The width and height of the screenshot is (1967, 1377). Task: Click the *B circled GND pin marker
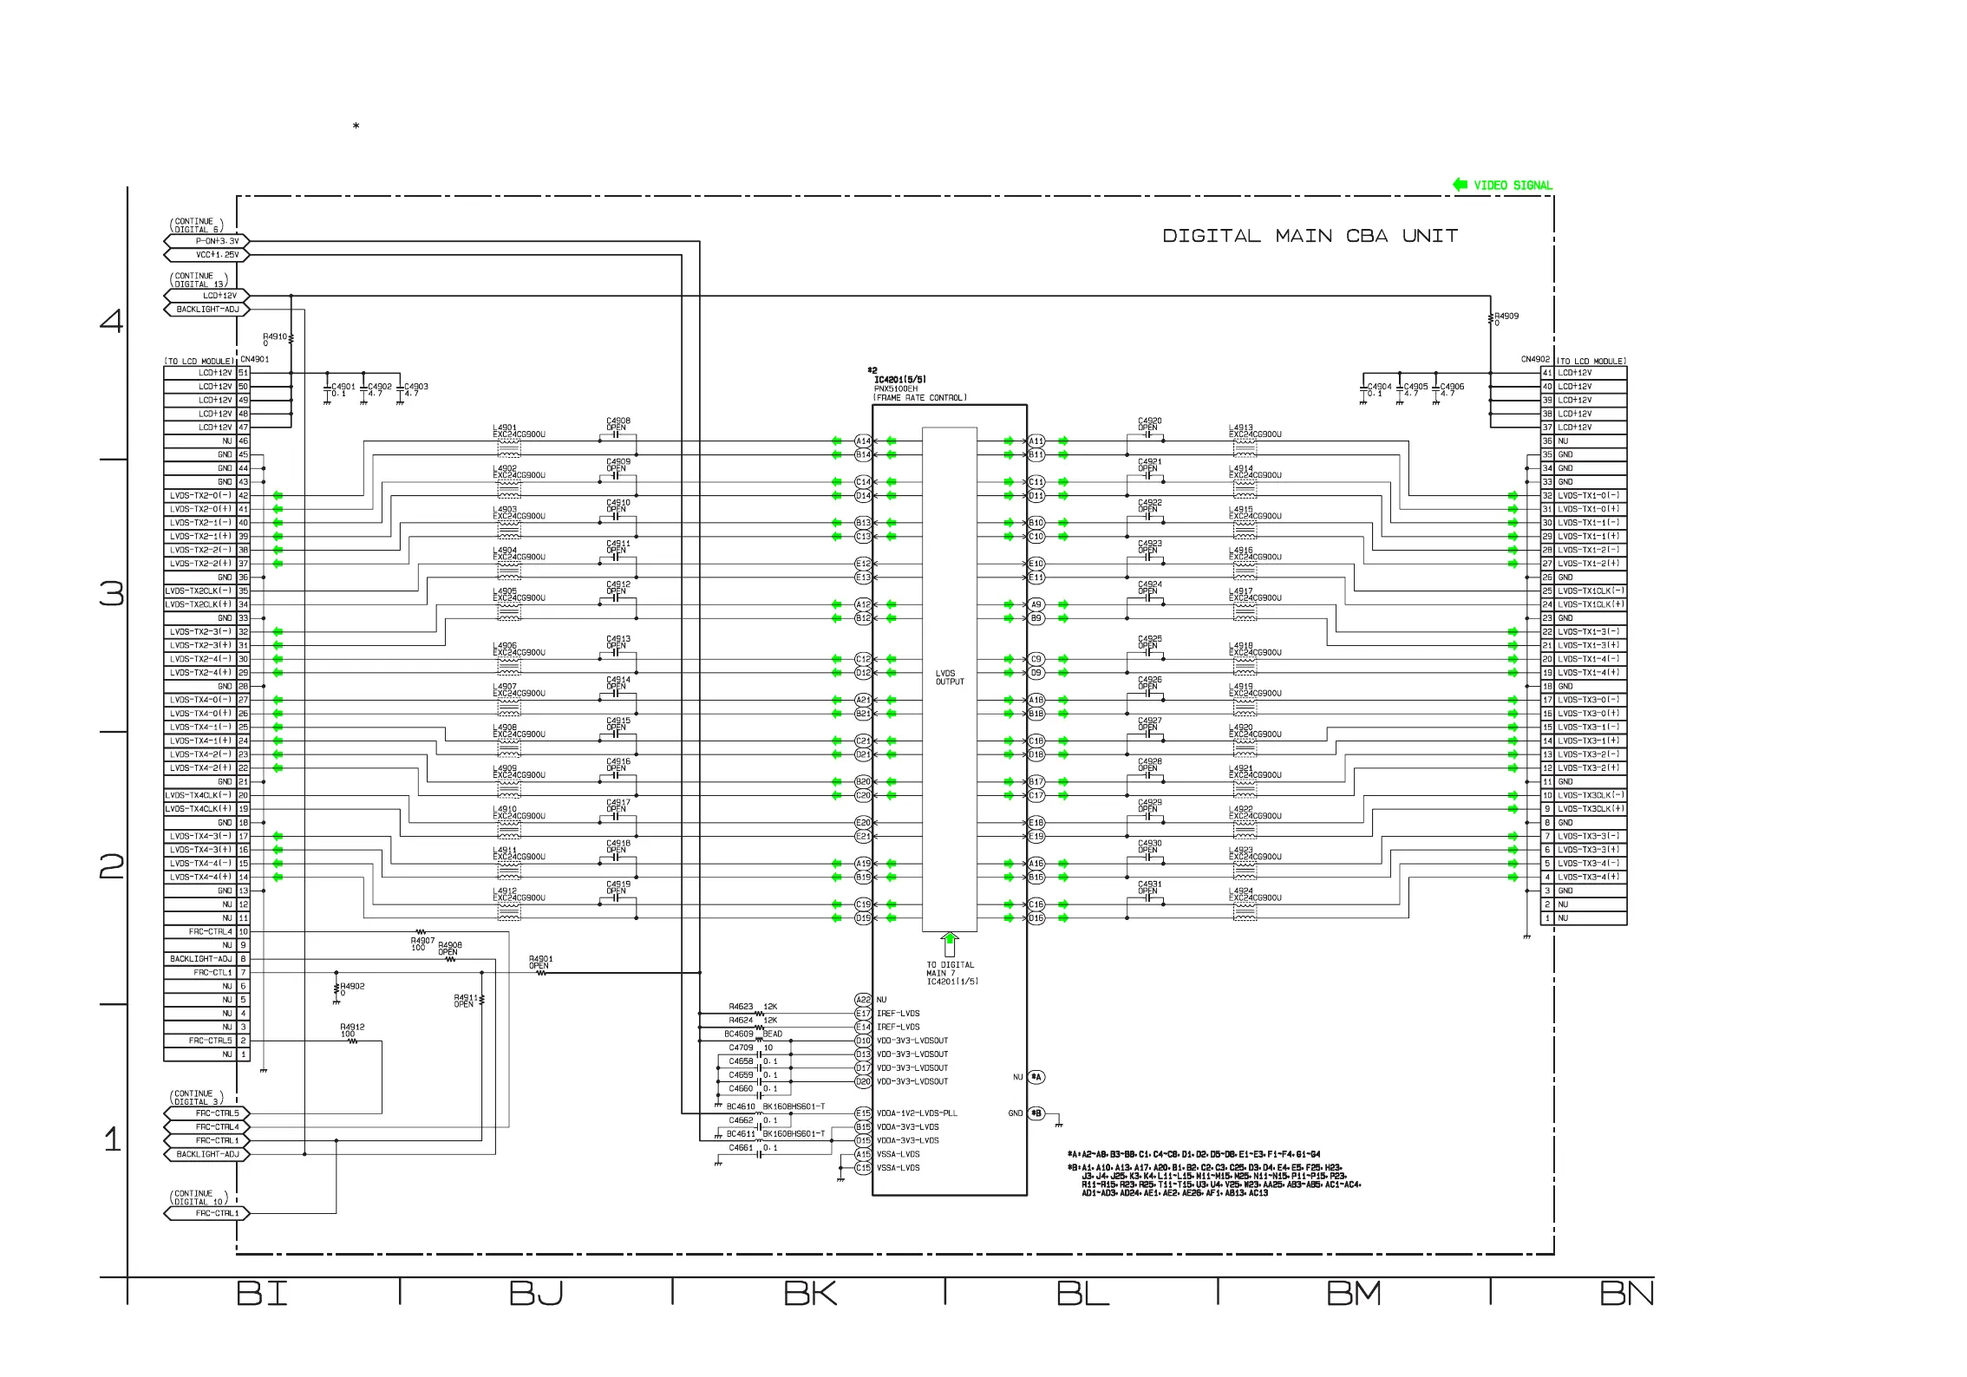click(x=1036, y=1113)
